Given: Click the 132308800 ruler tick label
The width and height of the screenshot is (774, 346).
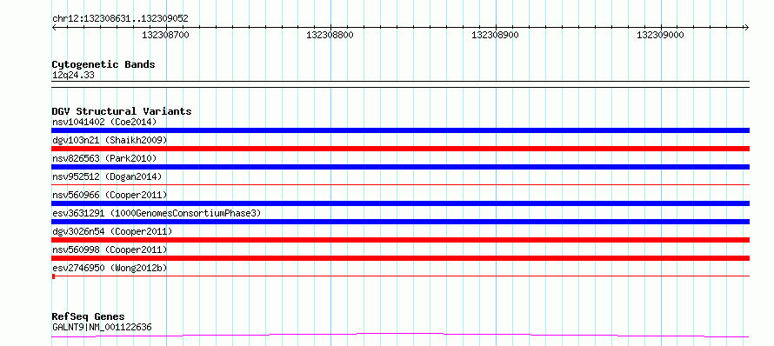Looking at the screenshot, I should coord(330,35).
